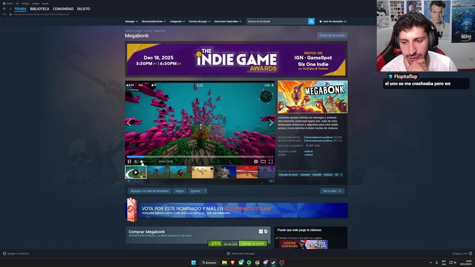Go to next media with right arrow
Image resolution: width=475 pixels, height=267 pixels.
271,123
